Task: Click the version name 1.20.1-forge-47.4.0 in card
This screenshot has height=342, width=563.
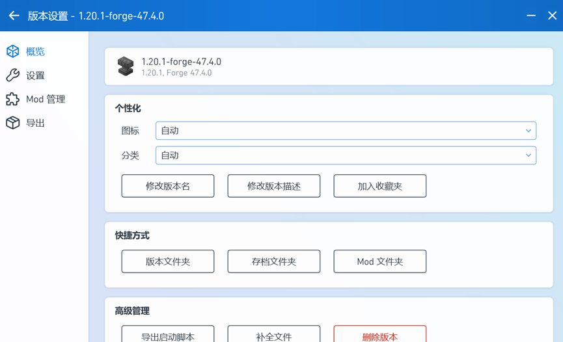Action: pyautogui.click(x=182, y=62)
